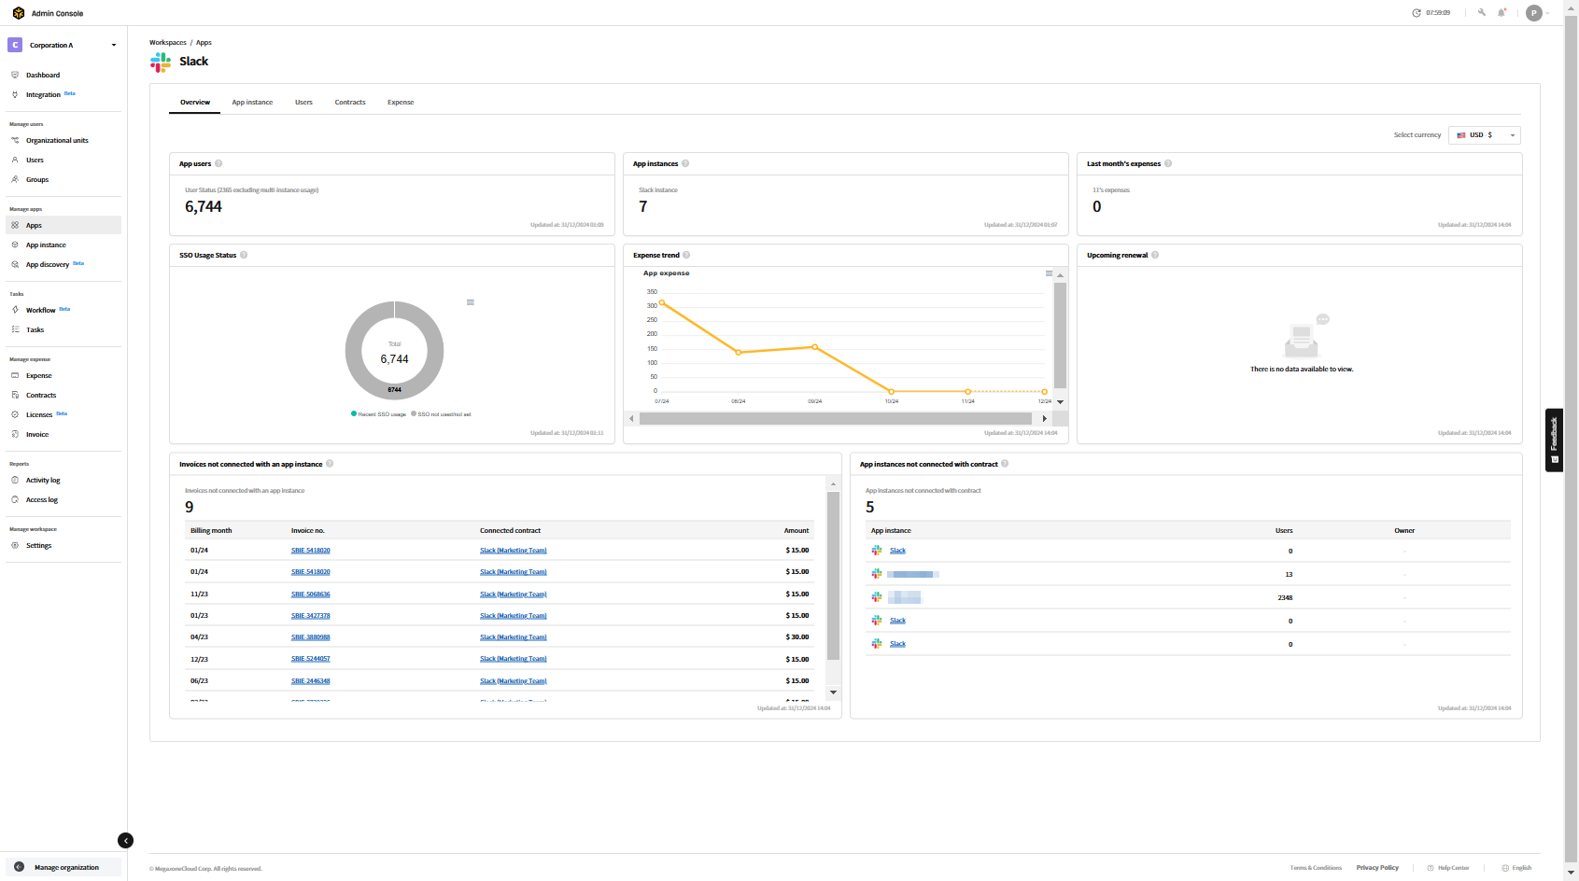Open the Help Center footer link
The image size is (1579, 881).
[x=1448, y=868]
